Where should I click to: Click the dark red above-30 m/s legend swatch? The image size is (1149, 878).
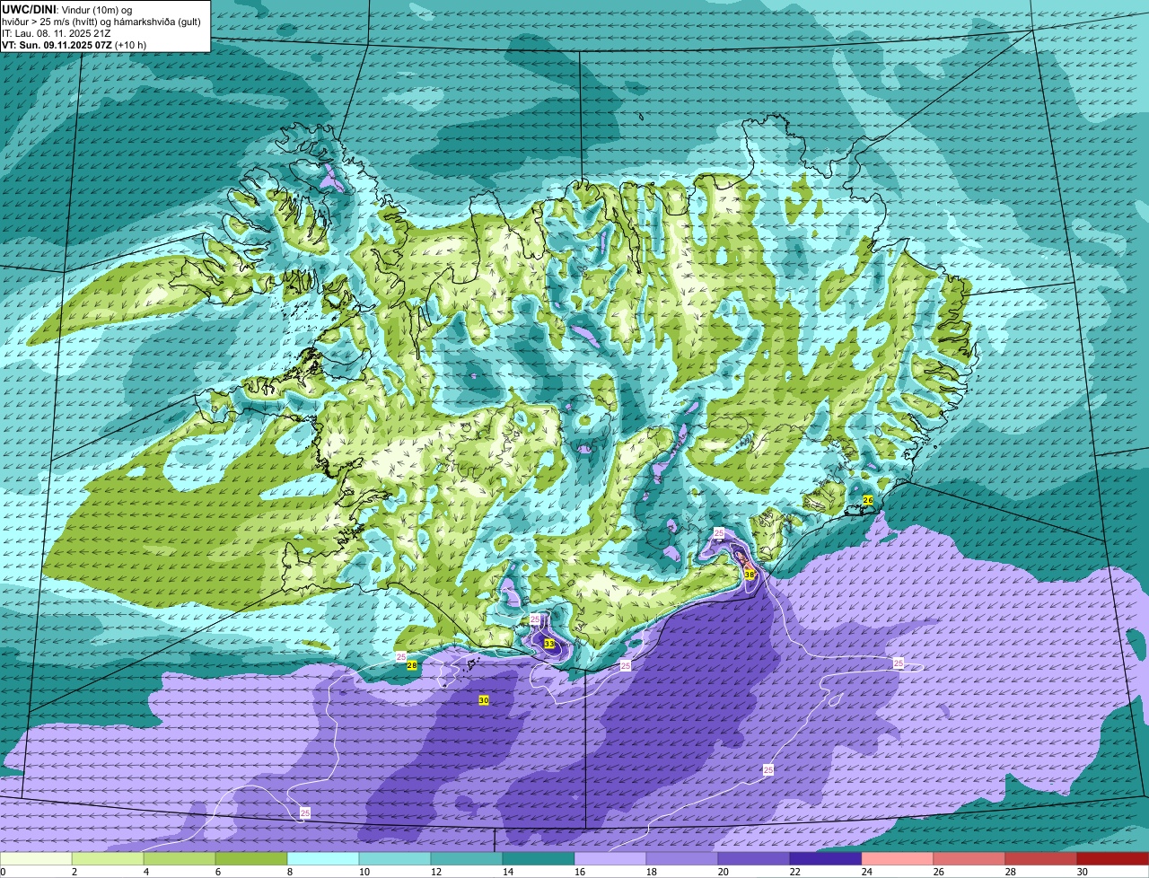click(1113, 858)
